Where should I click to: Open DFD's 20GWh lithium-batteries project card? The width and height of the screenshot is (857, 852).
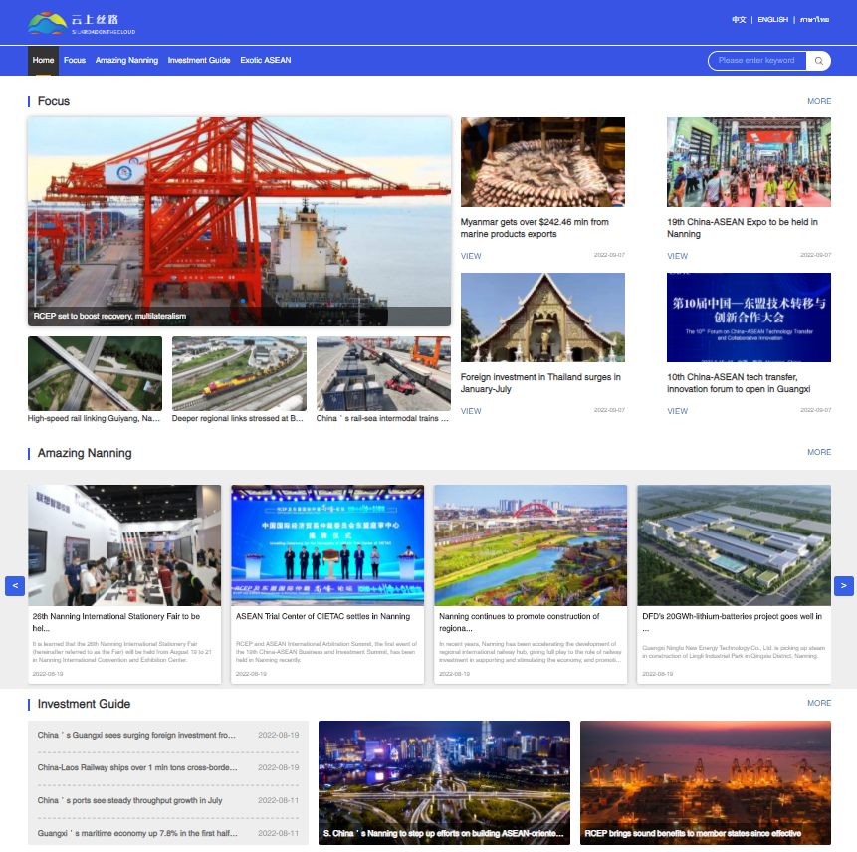(734, 546)
